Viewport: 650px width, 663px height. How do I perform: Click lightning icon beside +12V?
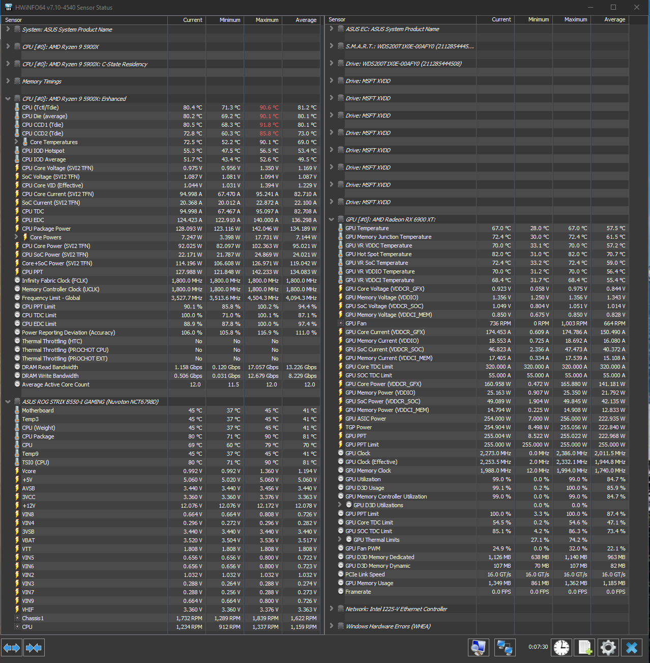[17, 506]
